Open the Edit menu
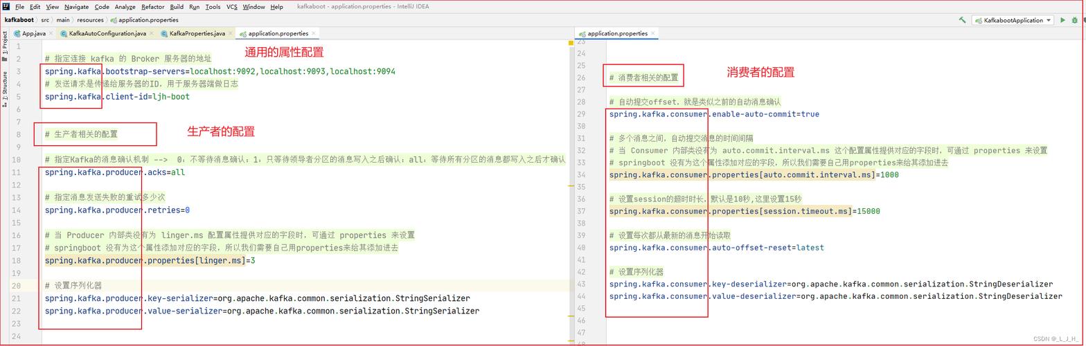Image resolution: width=1086 pixels, height=346 pixels. coord(35,7)
